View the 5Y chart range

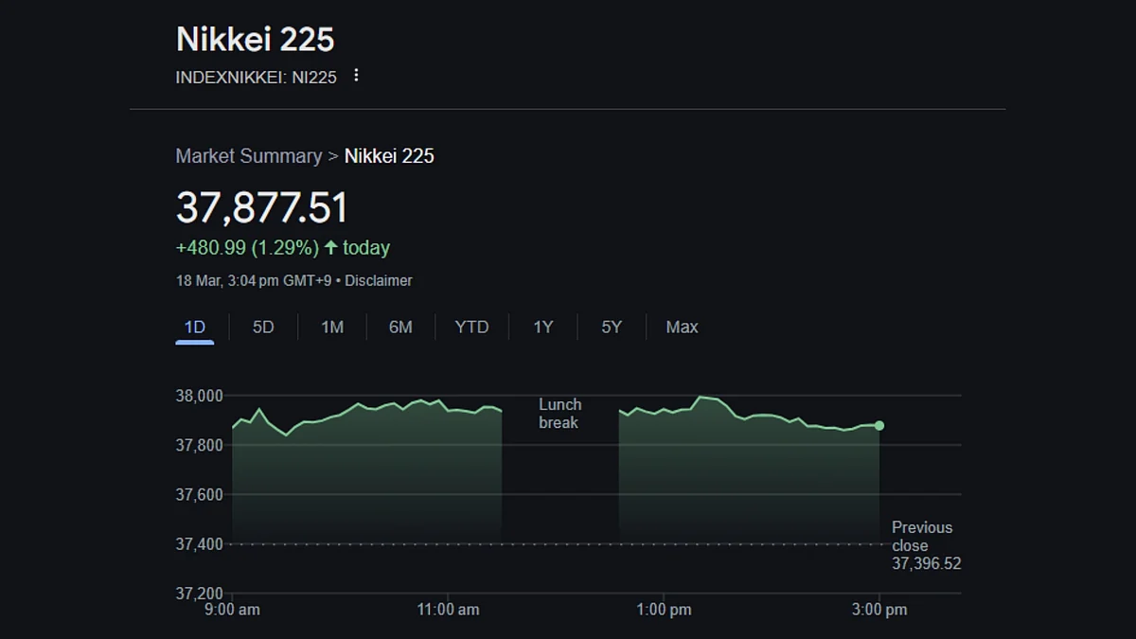(x=612, y=328)
